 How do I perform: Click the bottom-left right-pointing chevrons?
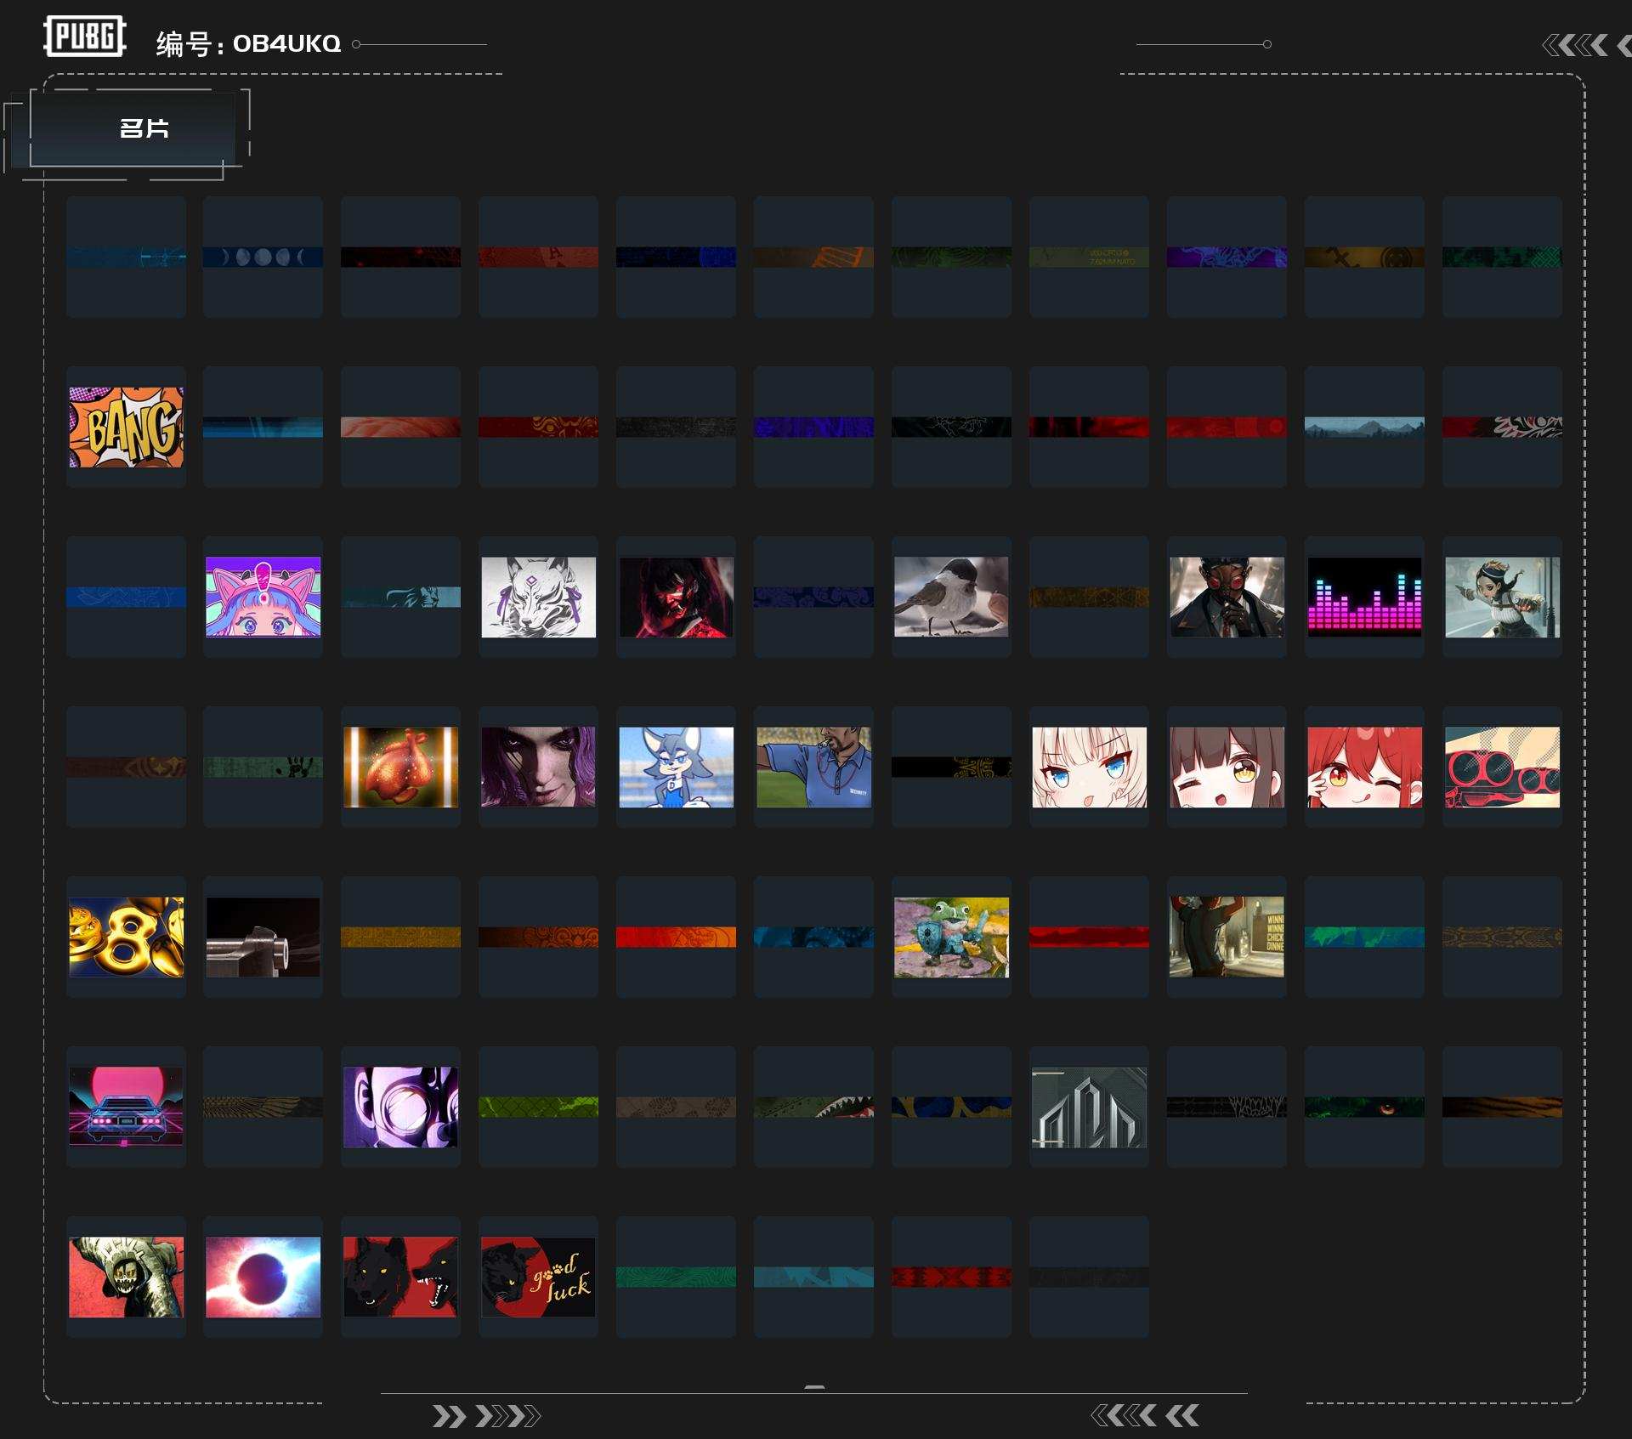[485, 1416]
